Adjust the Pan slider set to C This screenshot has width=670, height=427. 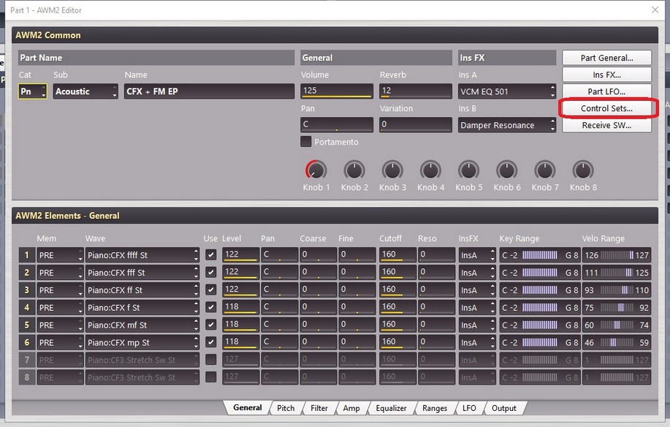tap(337, 125)
